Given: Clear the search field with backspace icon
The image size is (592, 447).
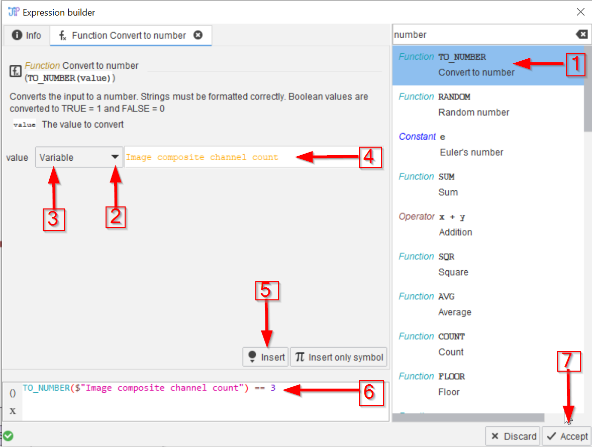Looking at the screenshot, I should point(581,34).
